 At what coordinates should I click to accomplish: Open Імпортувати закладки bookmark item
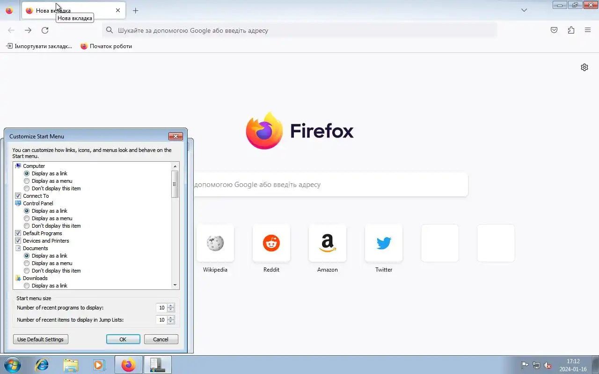39,46
